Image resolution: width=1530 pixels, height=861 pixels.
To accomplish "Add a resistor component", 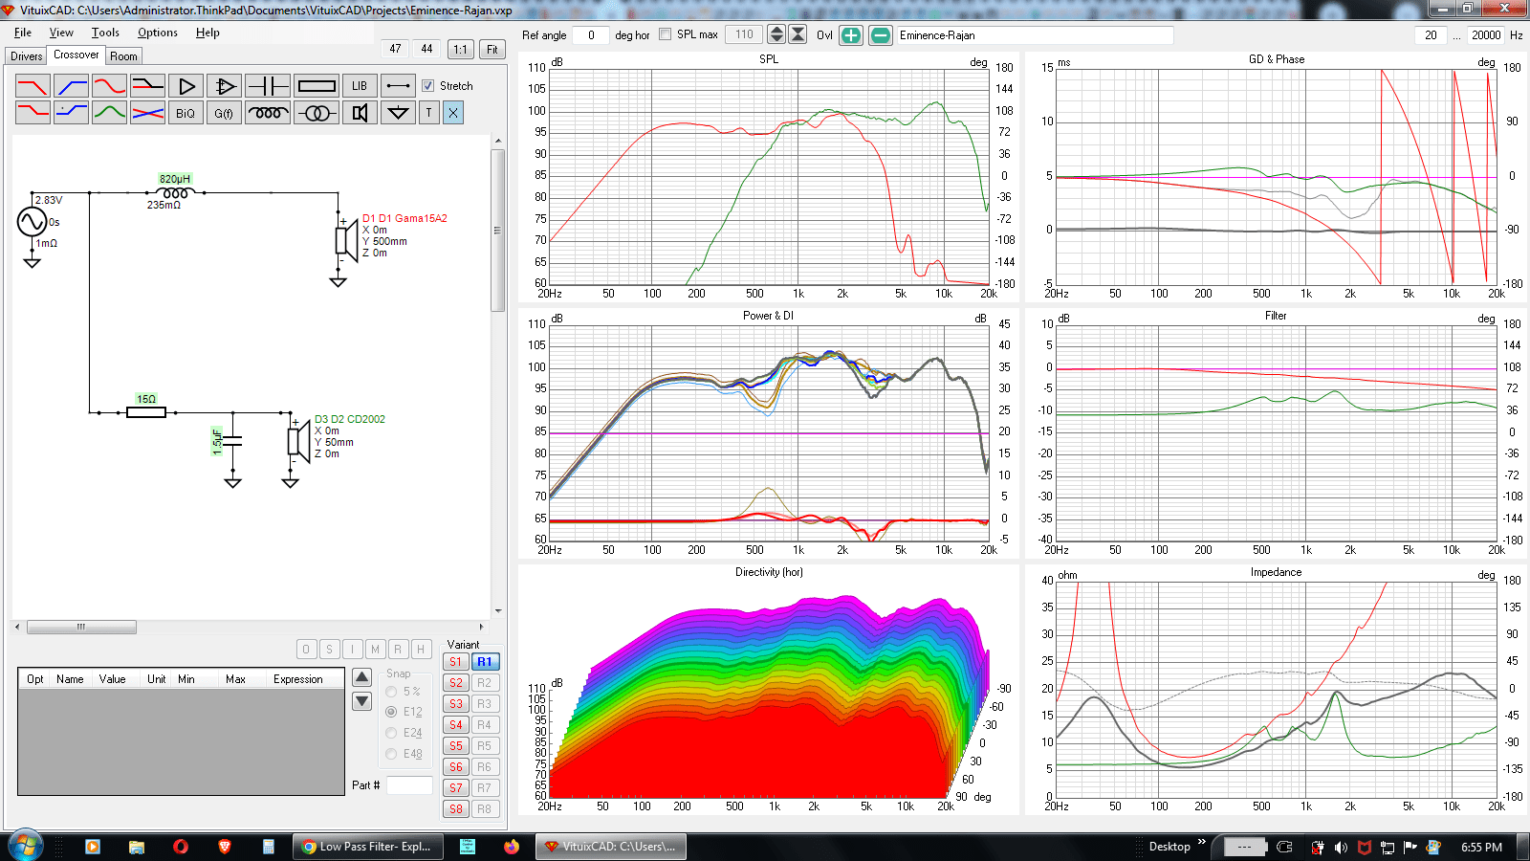I will pos(317,86).
